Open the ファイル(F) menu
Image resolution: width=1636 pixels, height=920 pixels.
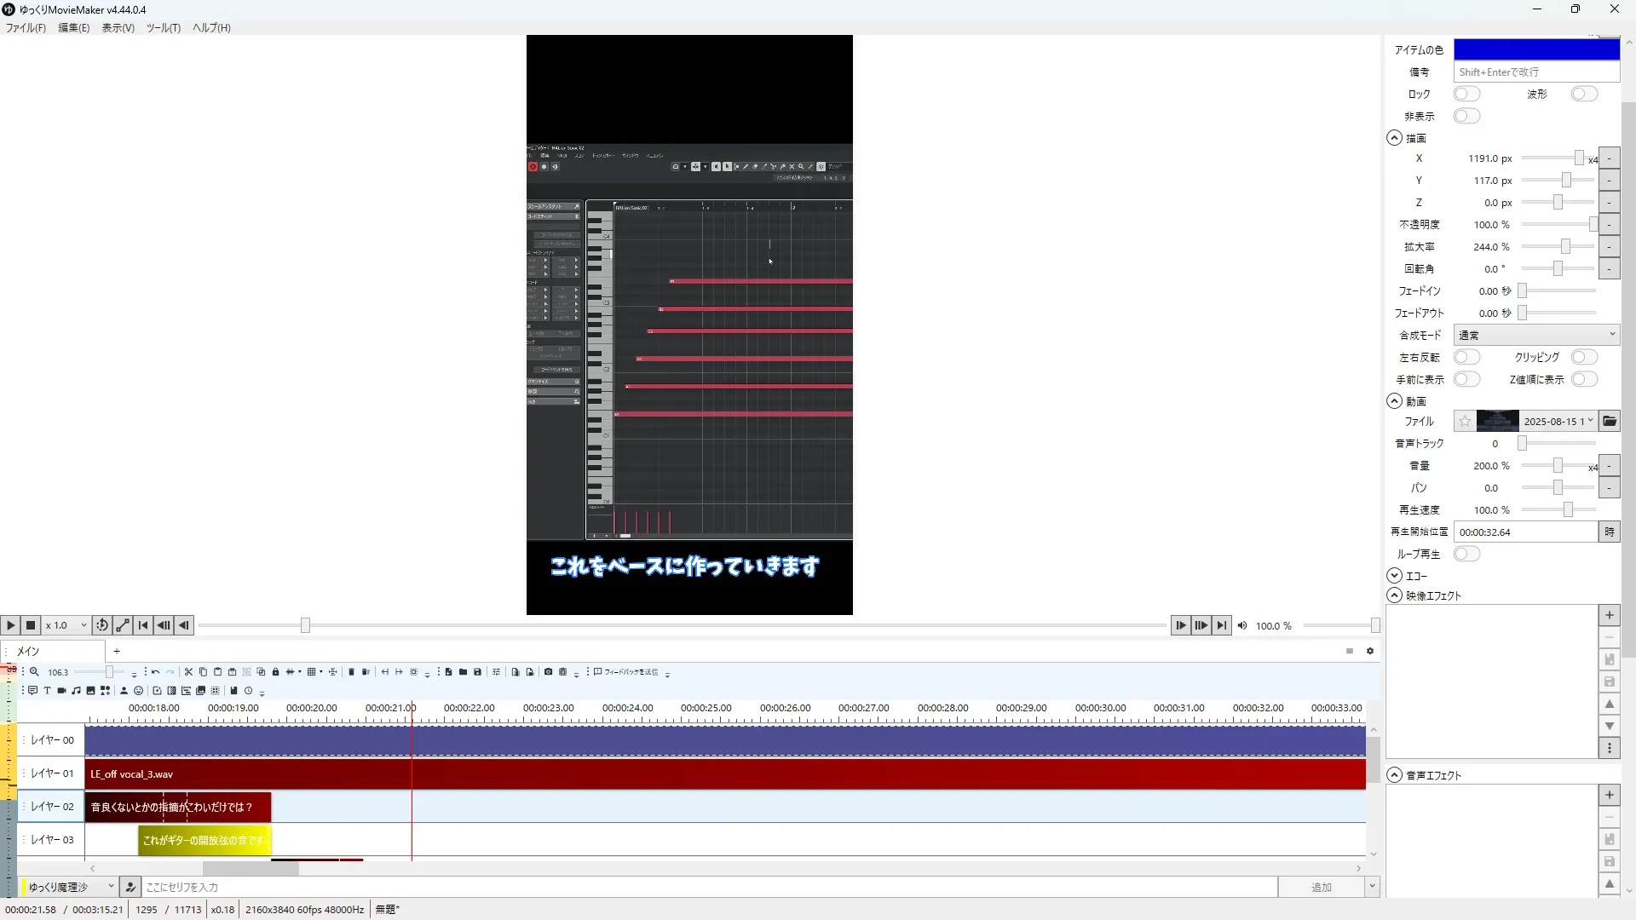[26, 28]
